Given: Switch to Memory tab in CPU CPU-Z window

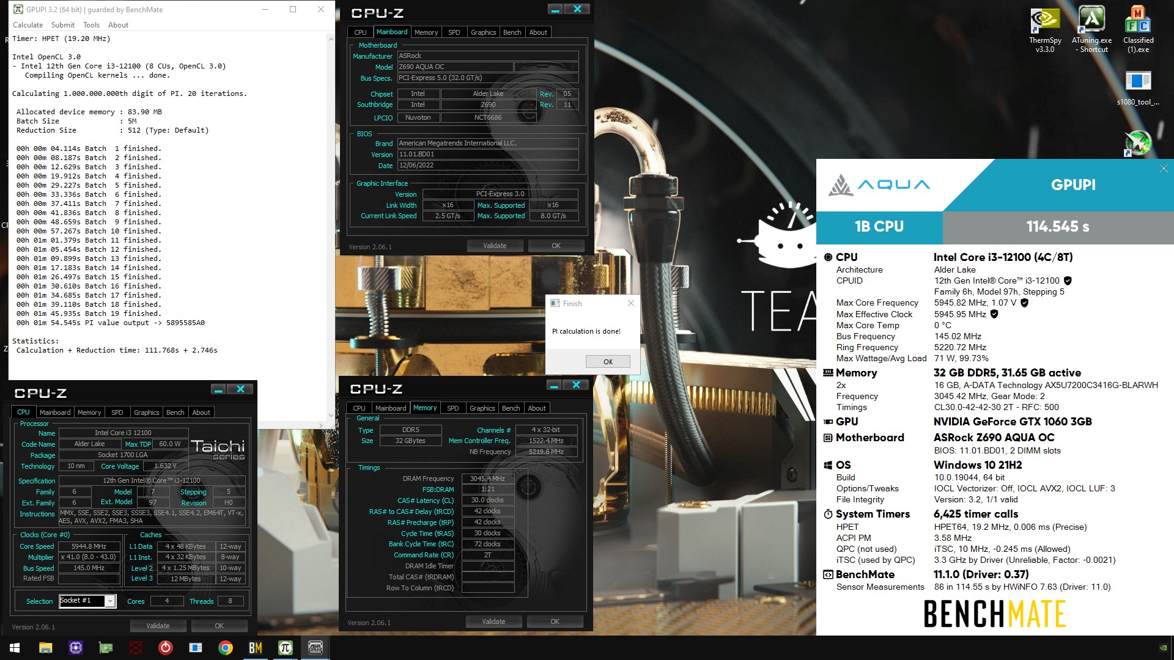Looking at the screenshot, I should click(89, 413).
